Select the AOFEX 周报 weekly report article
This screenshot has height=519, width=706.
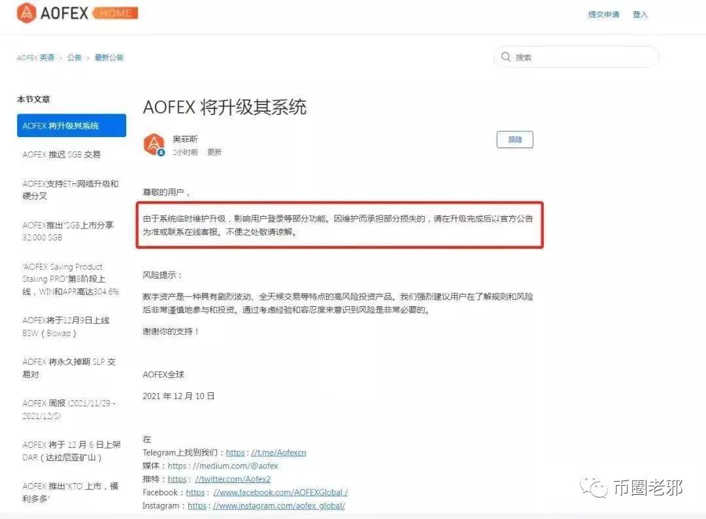[x=69, y=409]
